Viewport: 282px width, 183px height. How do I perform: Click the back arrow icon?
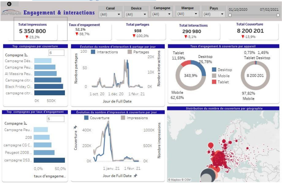pos(9,4)
